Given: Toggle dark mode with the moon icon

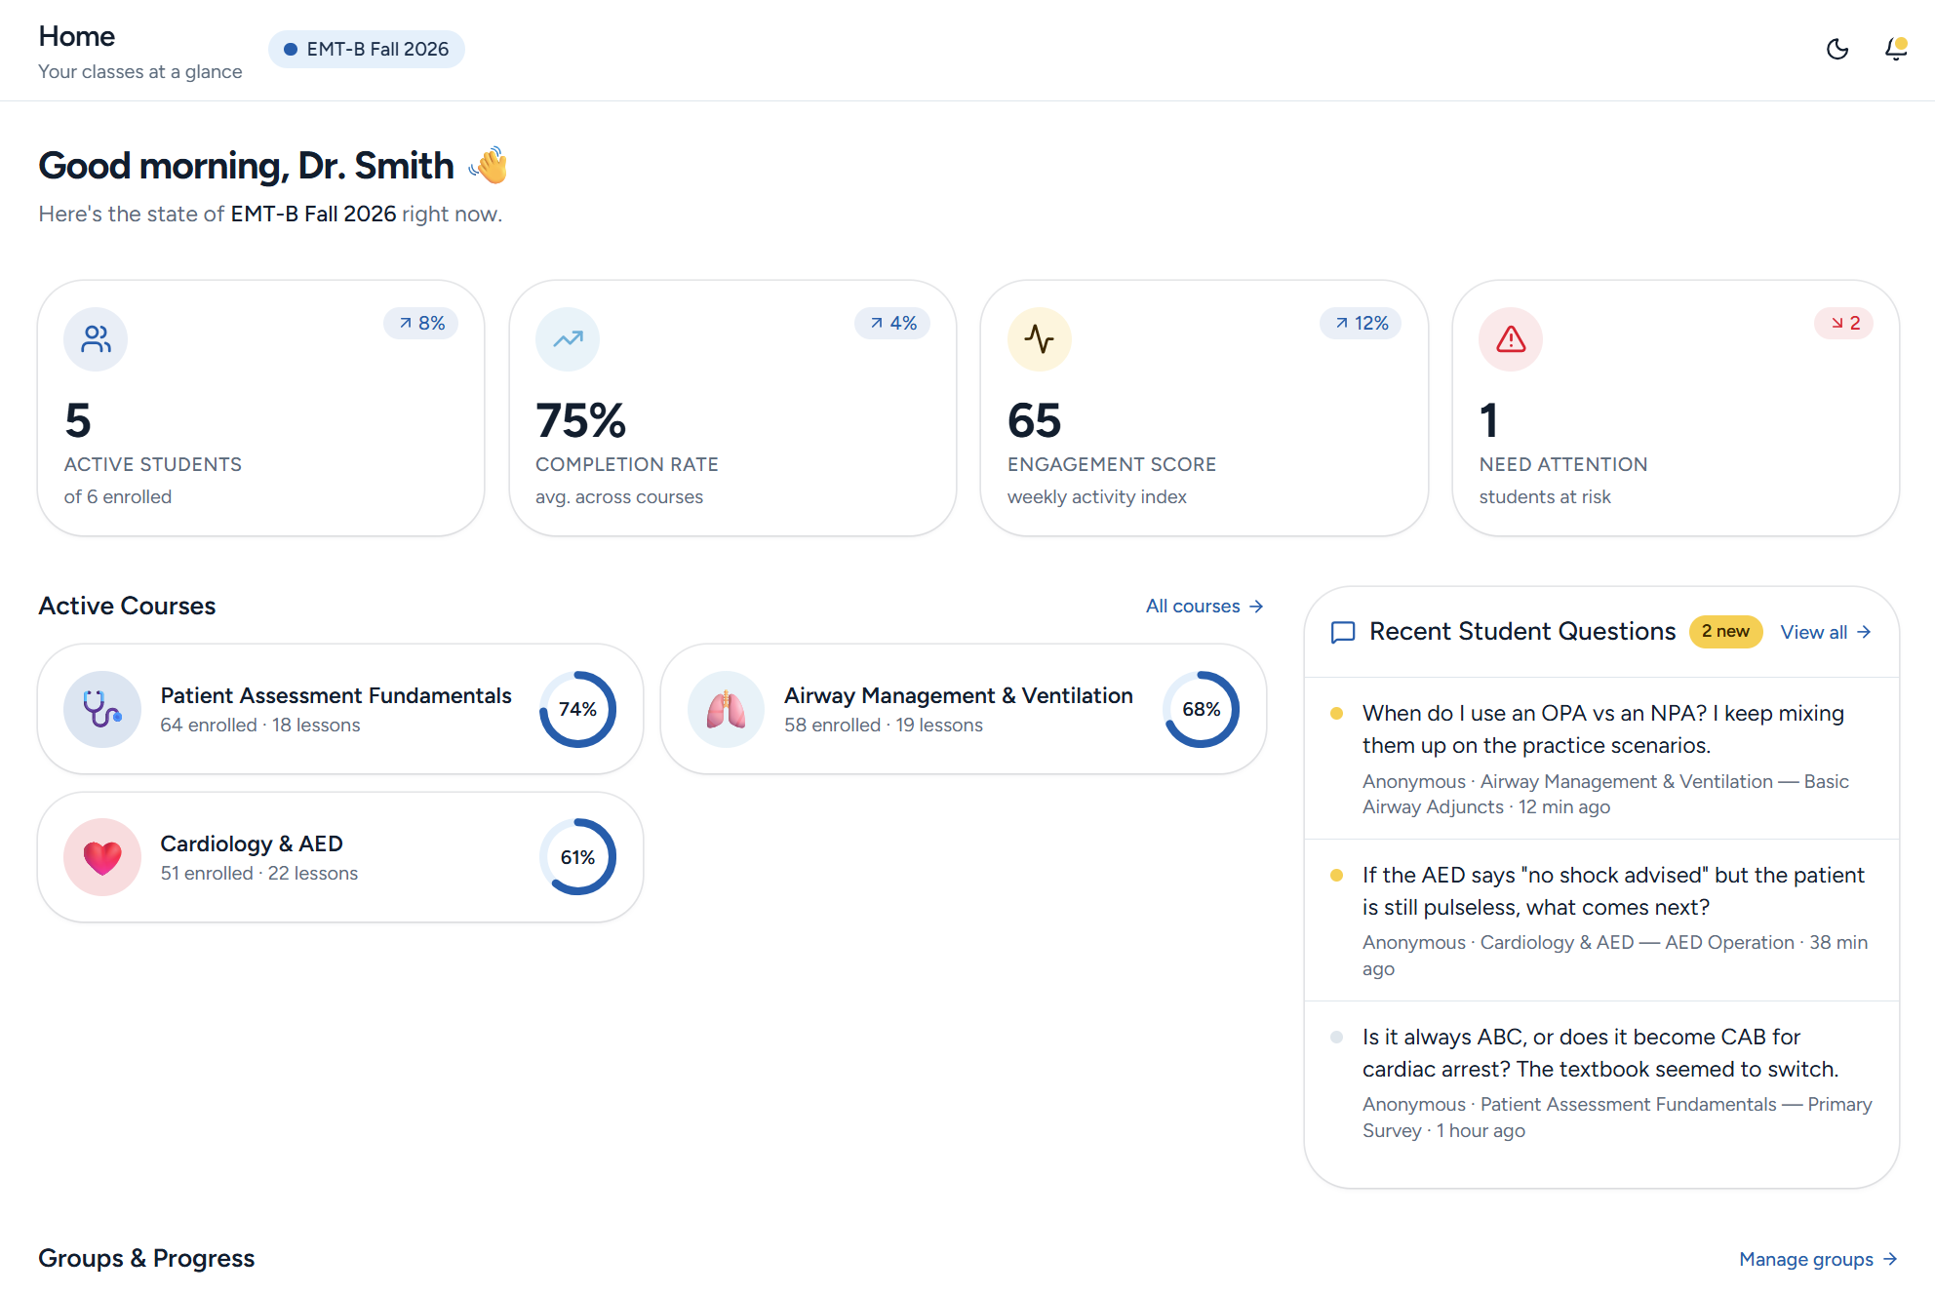Looking at the screenshot, I should tap(1837, 49).
